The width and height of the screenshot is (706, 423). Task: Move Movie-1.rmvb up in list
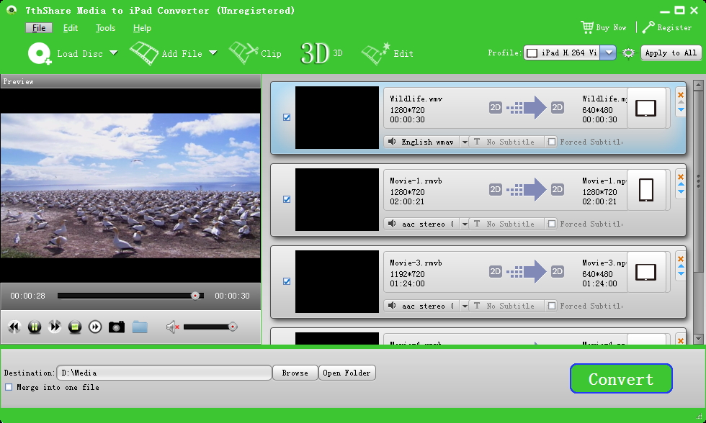tap(681, 184)
